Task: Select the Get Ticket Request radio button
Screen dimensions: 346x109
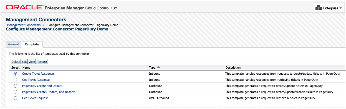Action: 15,98
